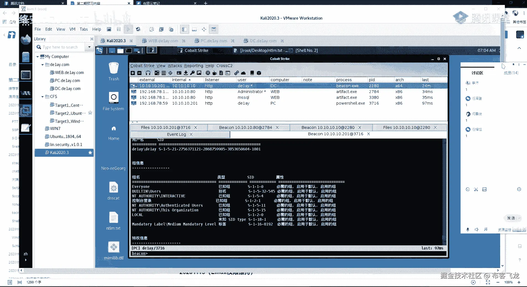Viewport: 527px width, 287px height.
Task: Sort sessions by the internal column header
Action: 187,80
